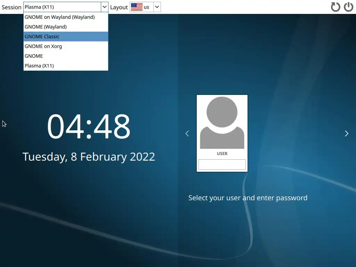Select the USER avatar picture

click(222, 123)
